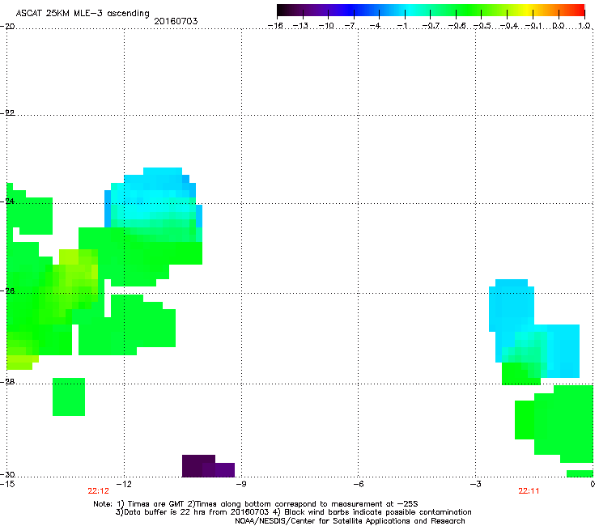Click the colorbar label -16

coord(275,26)
